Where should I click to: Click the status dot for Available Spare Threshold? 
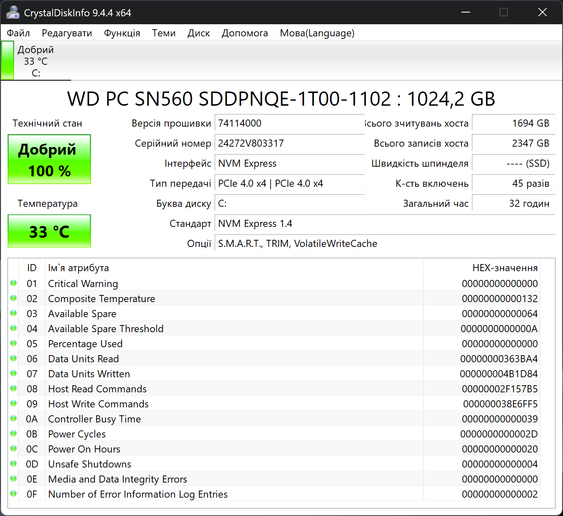[13, 328]
